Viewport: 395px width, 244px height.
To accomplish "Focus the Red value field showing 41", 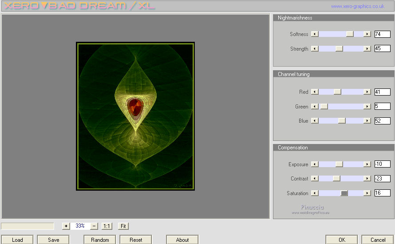I will coord(383,92).
